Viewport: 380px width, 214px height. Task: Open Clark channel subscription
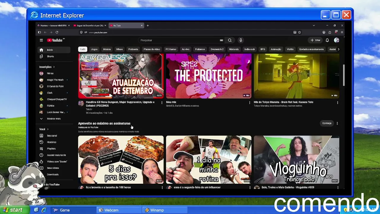click(x=54, y=93)
